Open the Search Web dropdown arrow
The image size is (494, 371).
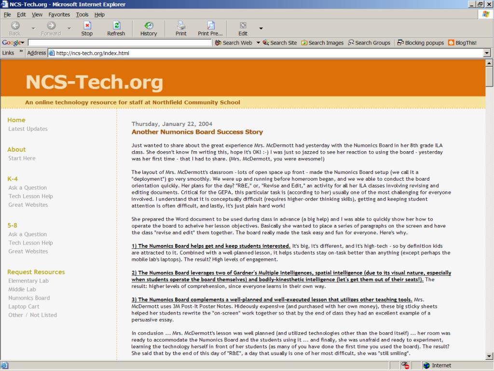tap(258, 43)
